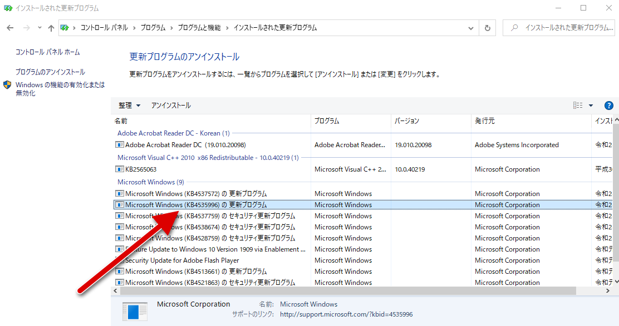
Task: Open the 整理 menu
Action: (x=129, y=106)
